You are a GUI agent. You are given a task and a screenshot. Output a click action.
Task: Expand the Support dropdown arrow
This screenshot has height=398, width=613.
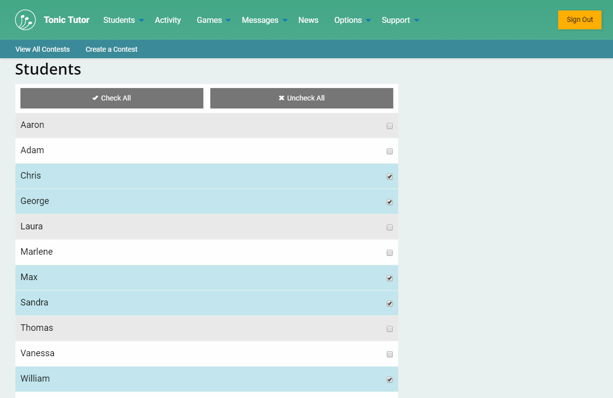417,20
